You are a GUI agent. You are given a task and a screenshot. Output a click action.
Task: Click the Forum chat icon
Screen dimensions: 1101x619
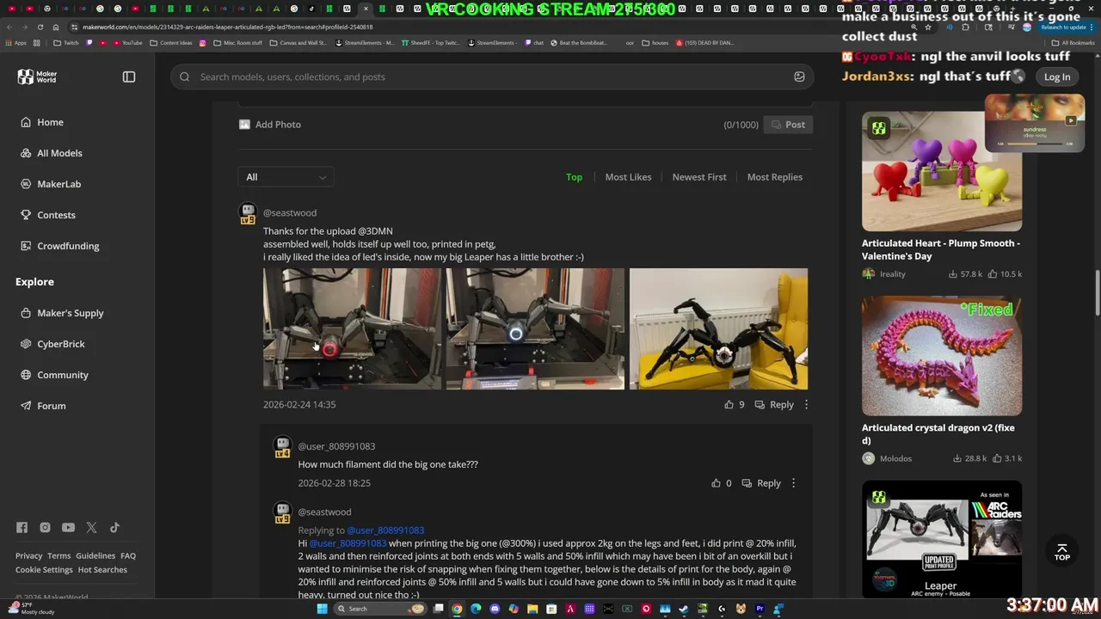coord(26,406)
